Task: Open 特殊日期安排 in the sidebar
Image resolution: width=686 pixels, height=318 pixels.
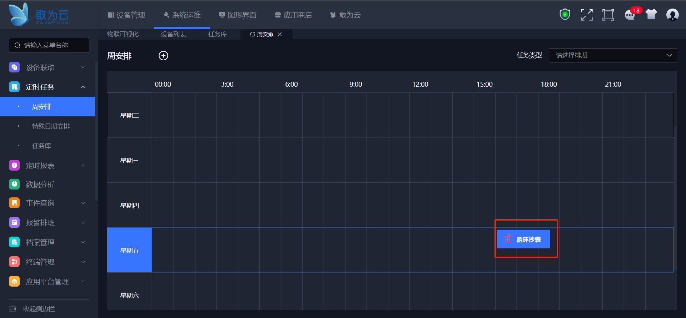Action: 47,126
